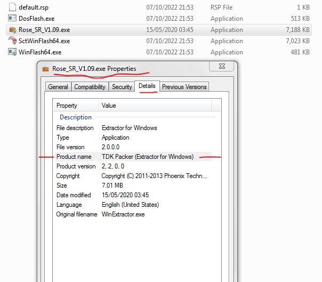This screenshot has height=282, width=322.
Task: Select the DosFlash.exe file name
Action: (x=37, y=19)
